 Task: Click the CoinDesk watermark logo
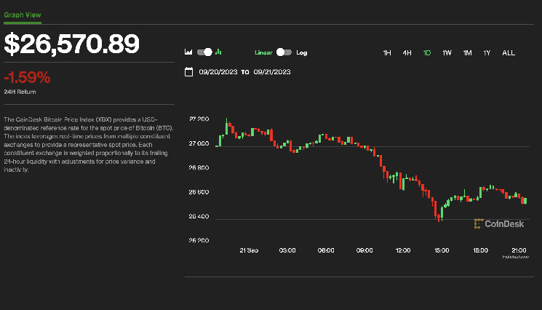coord(495,223)
